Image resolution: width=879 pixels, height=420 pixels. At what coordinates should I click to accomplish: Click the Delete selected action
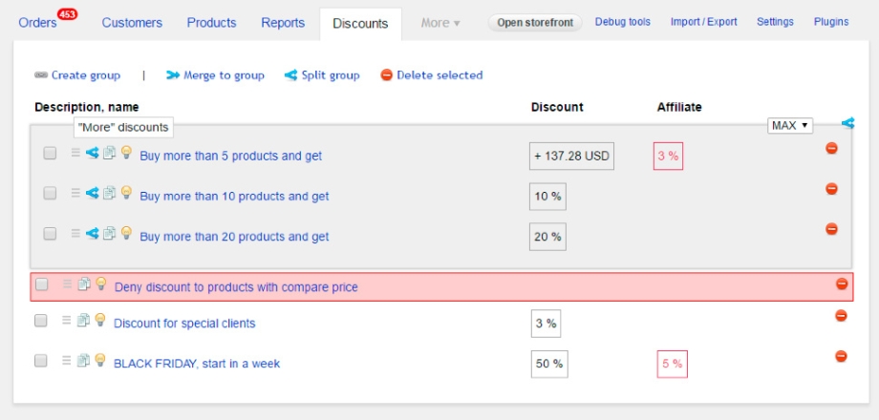tap(432, 75)
